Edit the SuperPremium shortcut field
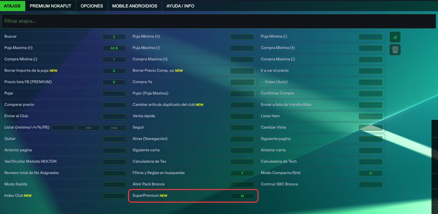438x214 pixels. [242, 196]
